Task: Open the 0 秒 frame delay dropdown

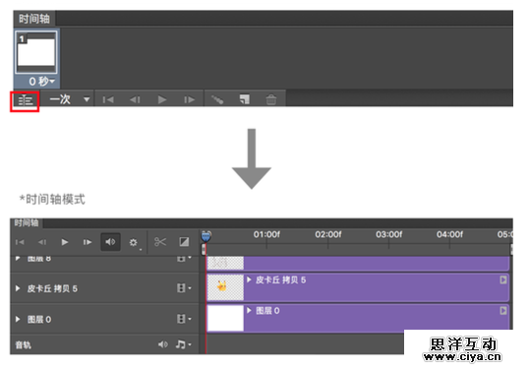Action: point(41,82)
